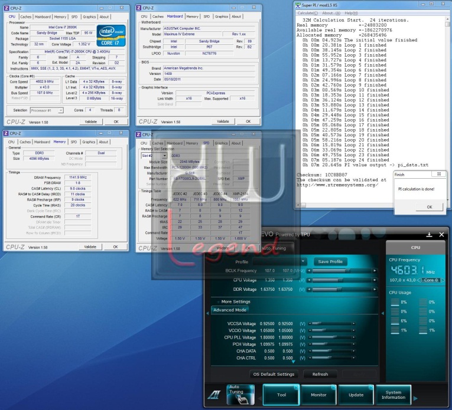Image resolution: width=452 pixels, height=410 pixels.
Task: Click VCCSA Voltage increase arrow
Action: click(x=353, y=324)
